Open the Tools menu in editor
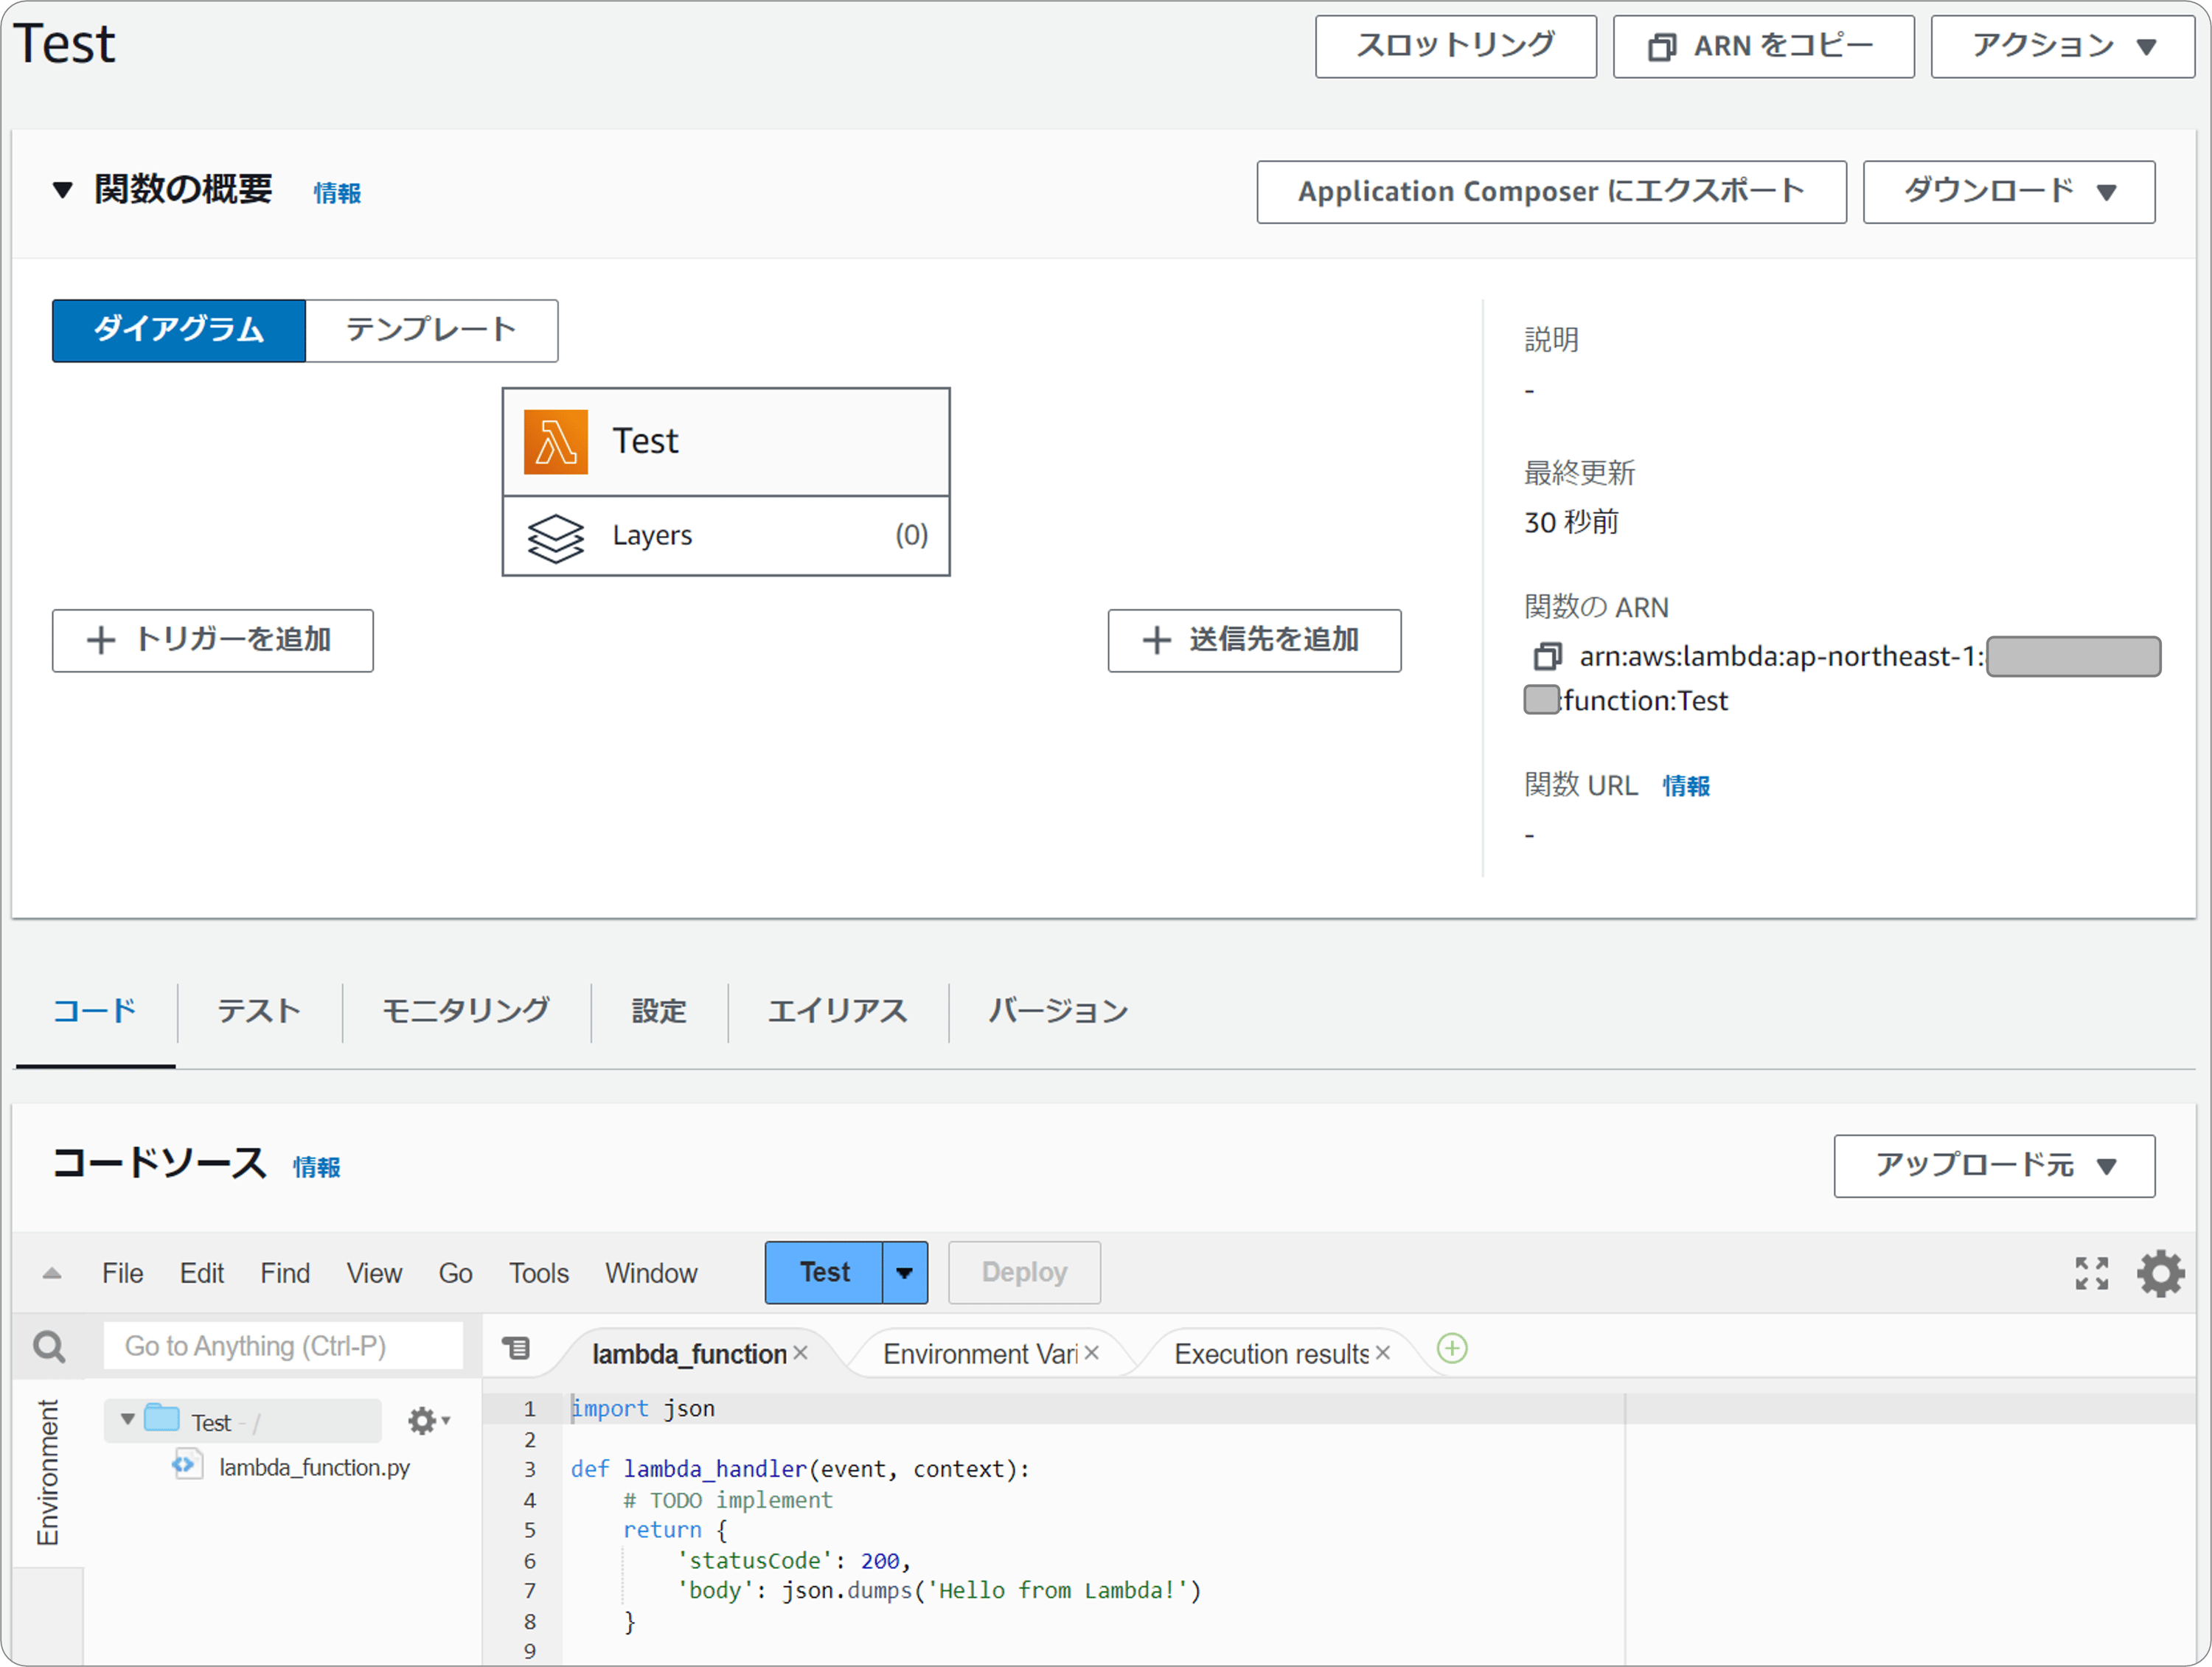Screen dimensions: 2212x1667 pos(538,1273)
